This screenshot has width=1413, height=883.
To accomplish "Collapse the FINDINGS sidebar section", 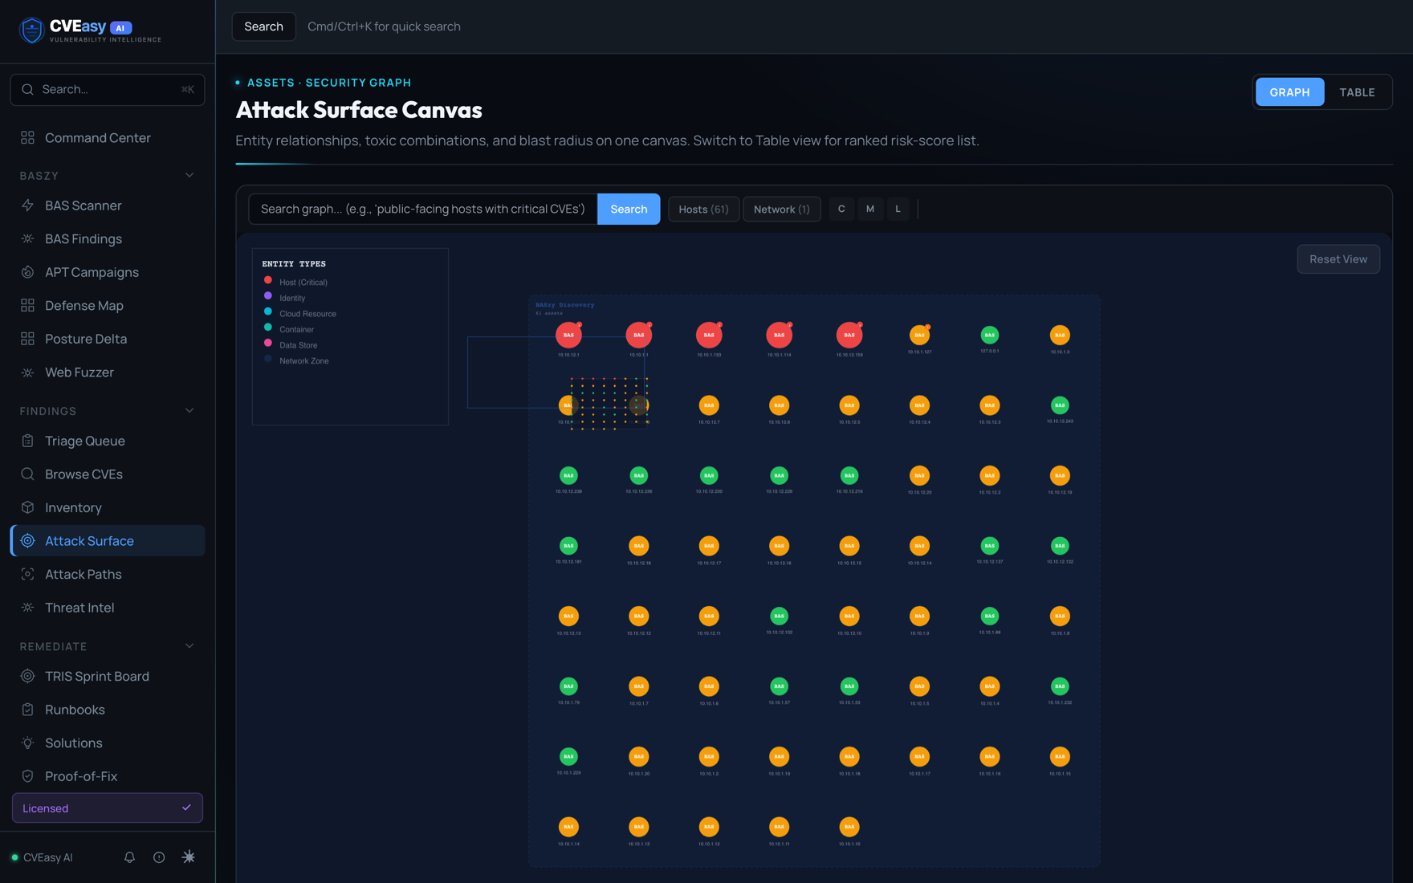I will pyautogui.click(x=189, y=411).
